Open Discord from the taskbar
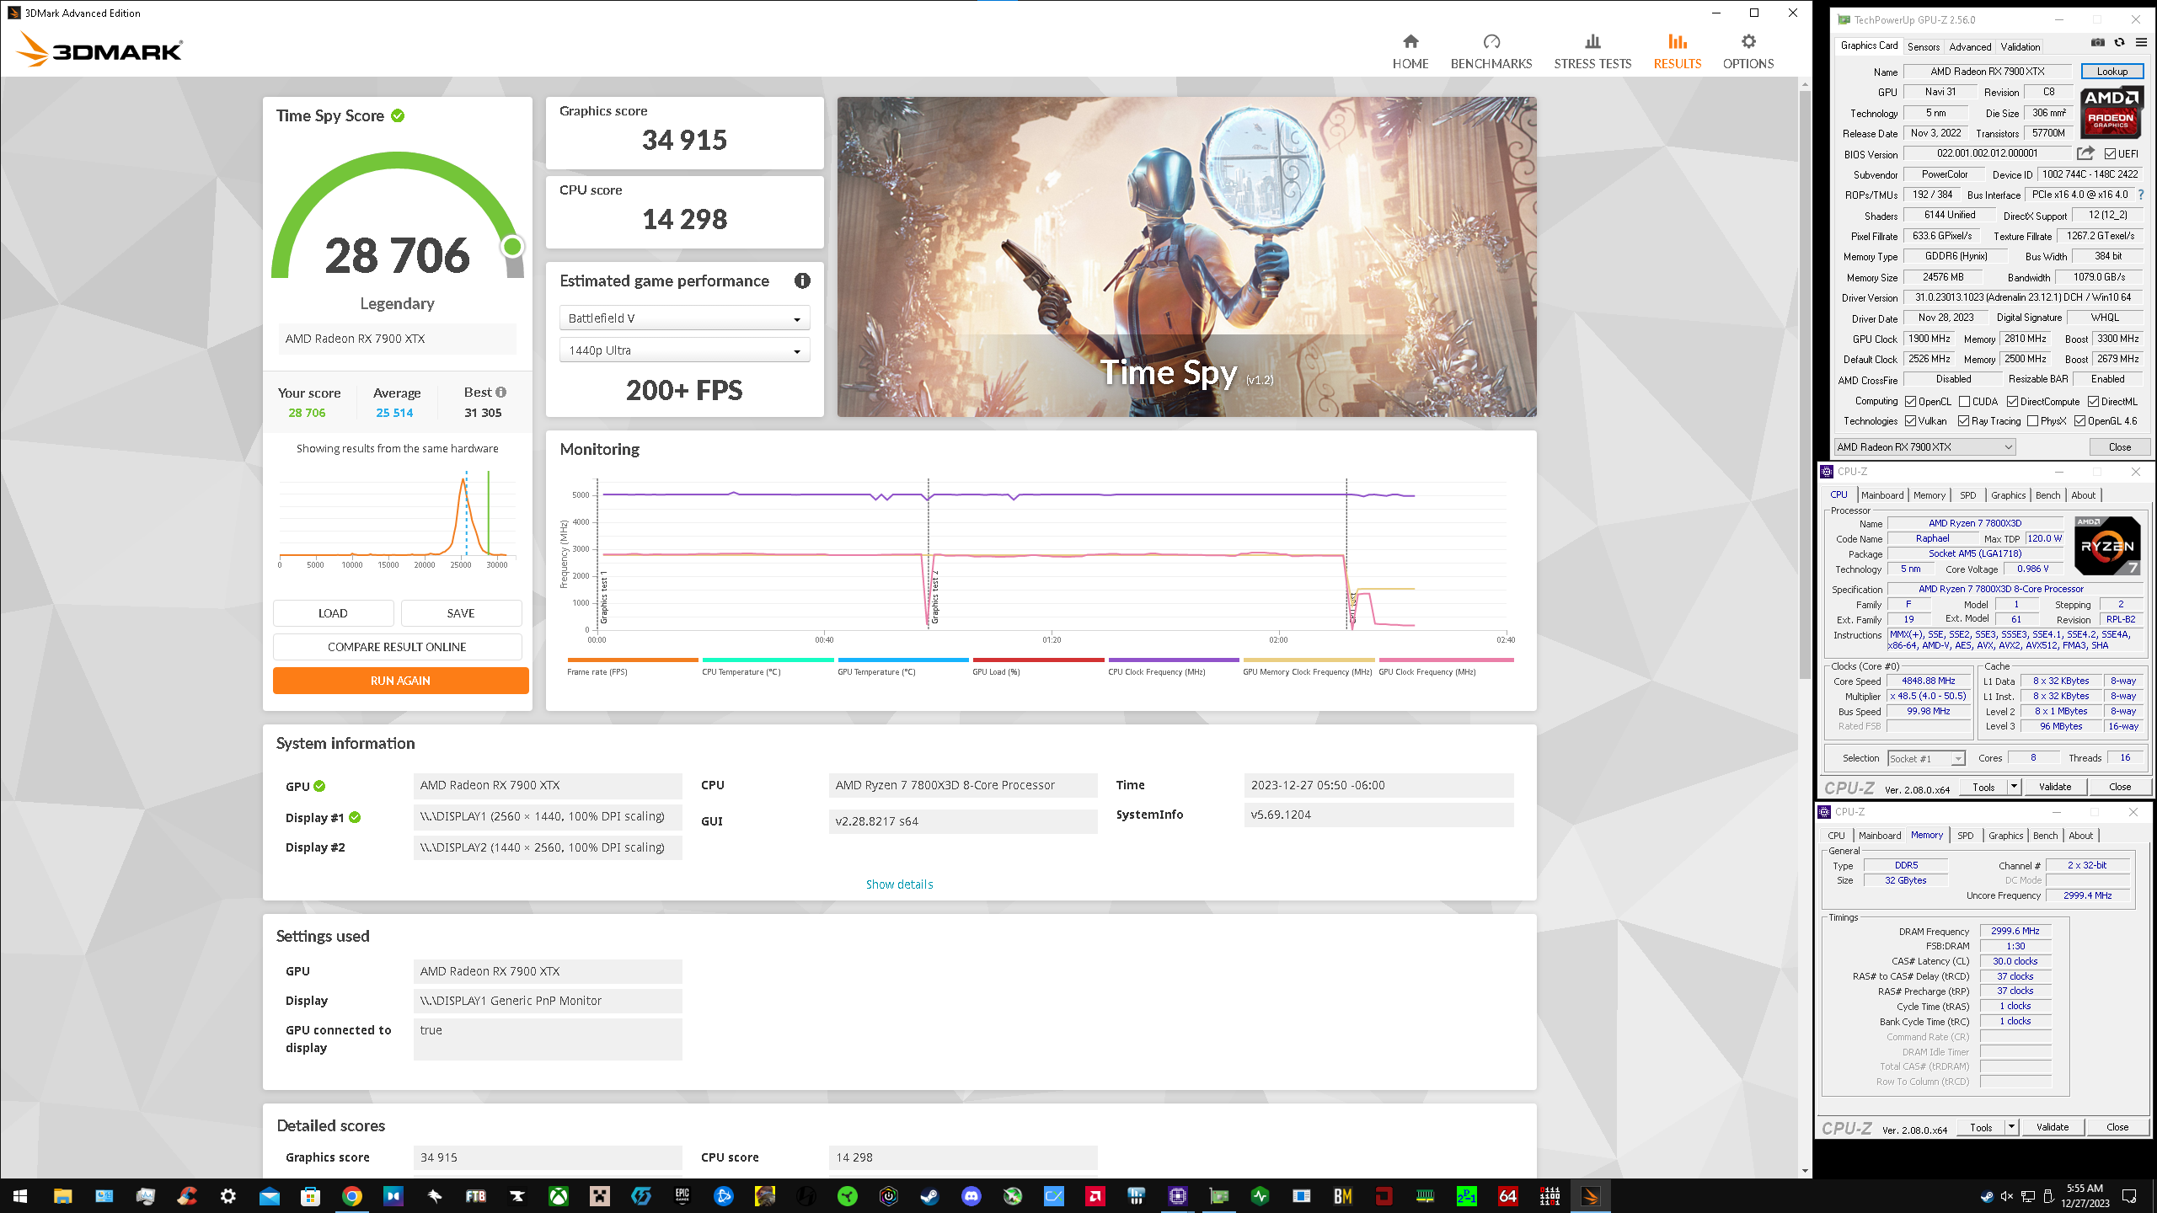Image resolution: width=2157 pixels, height=1213 pixels. [x=971, y=1195]
